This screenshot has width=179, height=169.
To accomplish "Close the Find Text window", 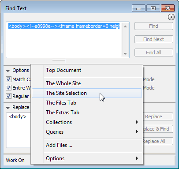I will tap(168, 8).
